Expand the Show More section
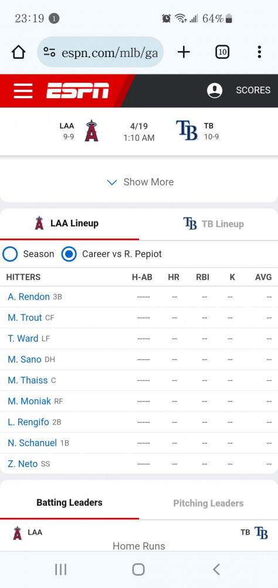This screenshot has width=278, height=588. 140,182
